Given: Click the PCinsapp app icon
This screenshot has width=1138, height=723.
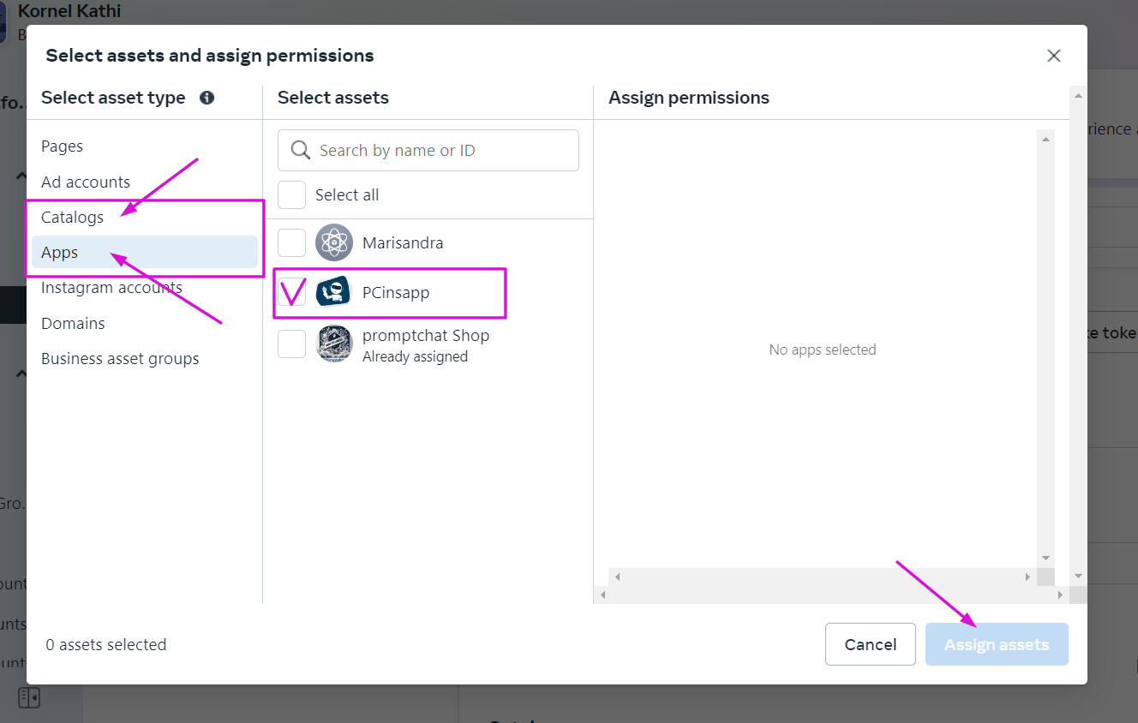Looking at the screenshot, I should point(333,292).
